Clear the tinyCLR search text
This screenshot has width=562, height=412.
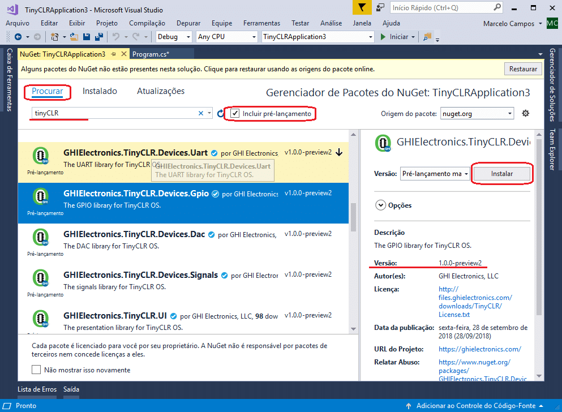(201, 113)
